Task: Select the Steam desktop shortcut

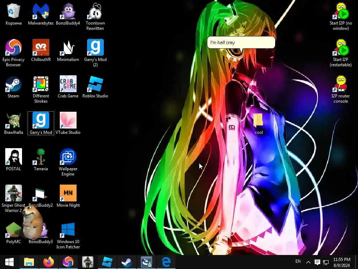Action: (14, 87)
